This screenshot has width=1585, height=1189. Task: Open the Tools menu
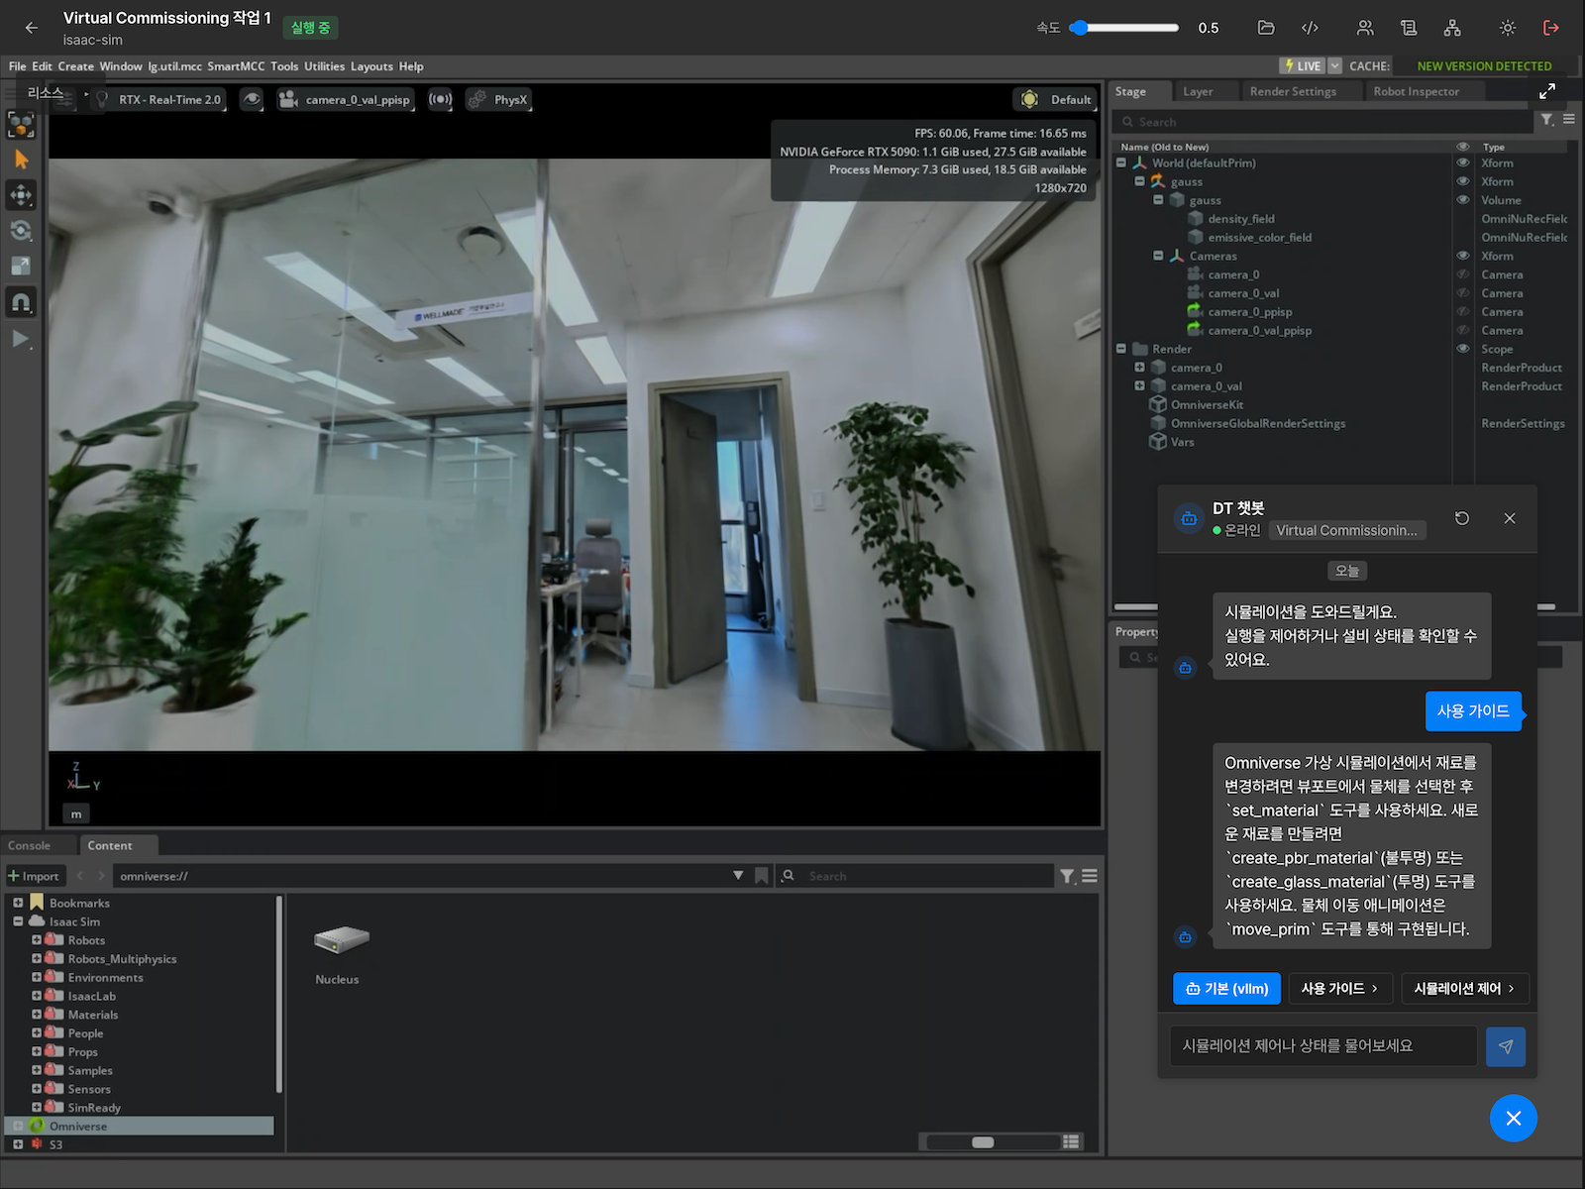point(284,66)
